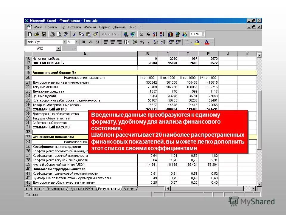
Task: Save the workbook with floppy icon
Action: click(44, 34)
